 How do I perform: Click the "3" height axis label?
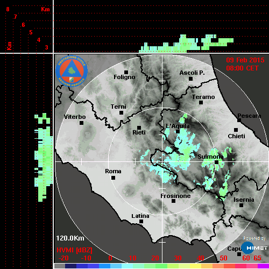pos(46,47)
